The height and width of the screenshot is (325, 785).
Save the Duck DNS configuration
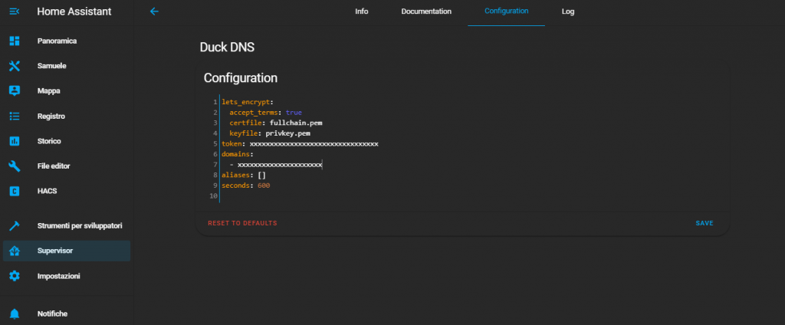[704, 223]
